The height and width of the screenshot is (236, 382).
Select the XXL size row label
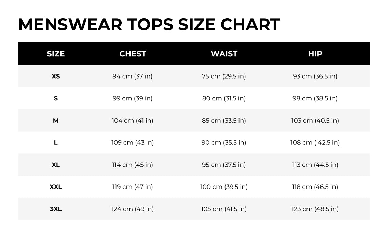[56, 187]
